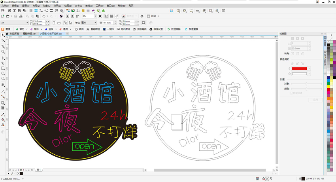Select the Outside contour option
336x182 pixels.
pos(302,38)
